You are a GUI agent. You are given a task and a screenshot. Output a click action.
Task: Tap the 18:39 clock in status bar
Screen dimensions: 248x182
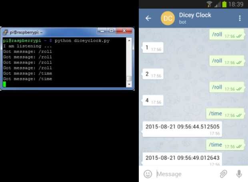236,4
